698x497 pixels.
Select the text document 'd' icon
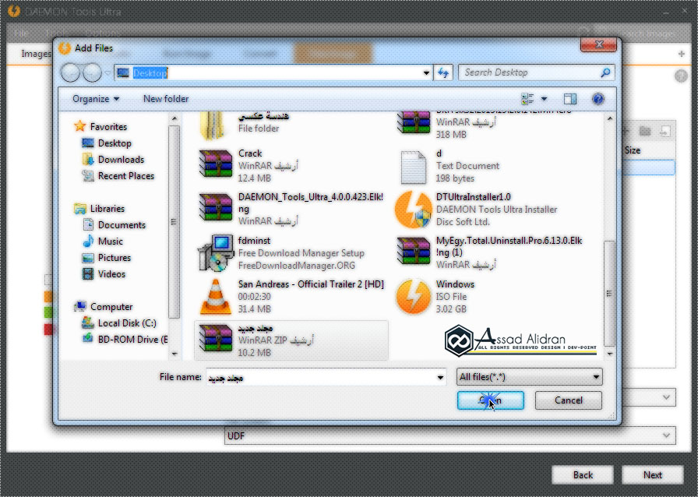(413, 167)
